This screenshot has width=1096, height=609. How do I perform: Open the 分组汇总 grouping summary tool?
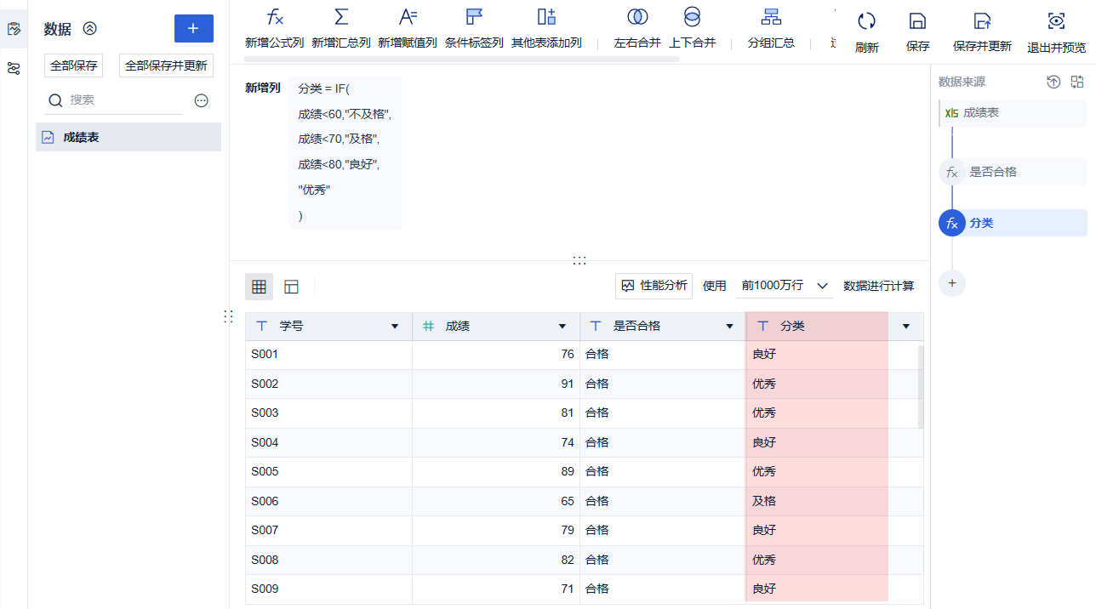point(770,26)
